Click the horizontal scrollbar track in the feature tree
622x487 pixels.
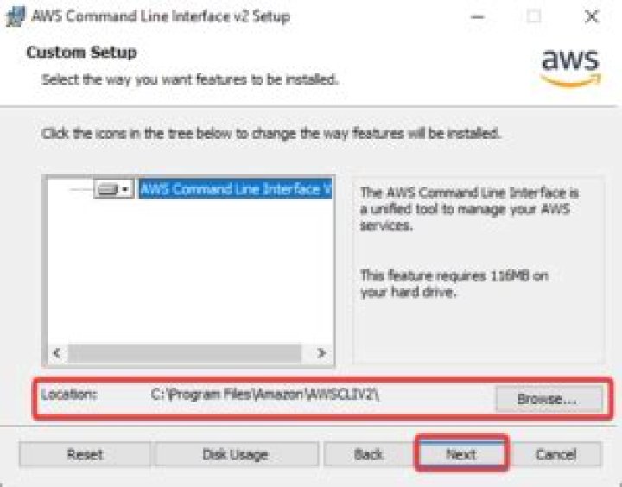pos(186,353)
